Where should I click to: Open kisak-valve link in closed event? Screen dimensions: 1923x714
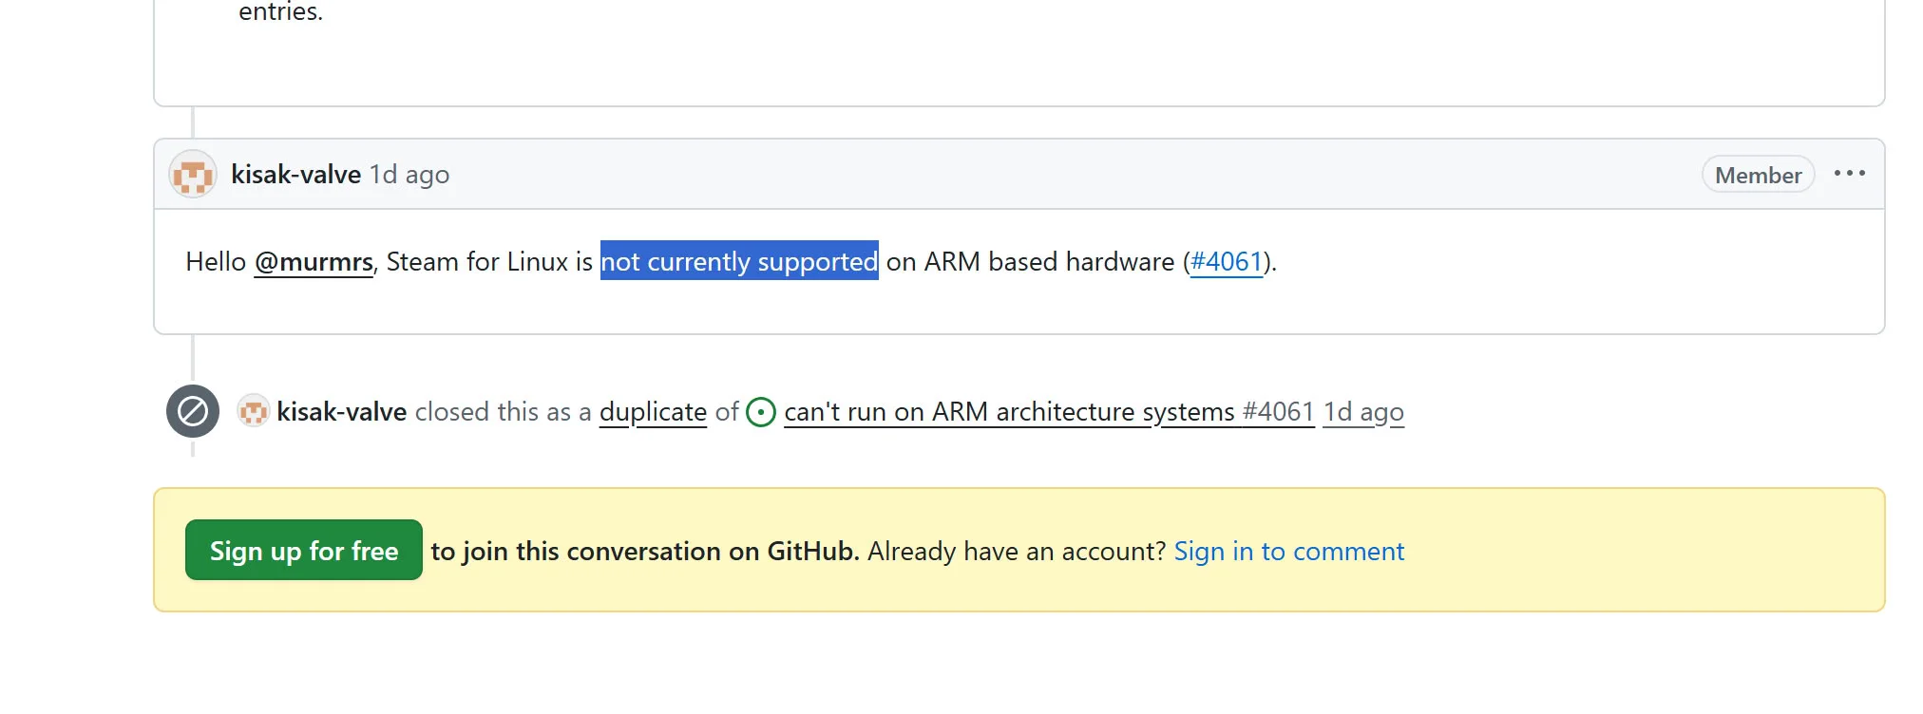342,412
